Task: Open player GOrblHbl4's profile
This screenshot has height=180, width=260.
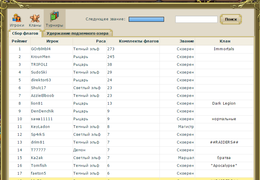Action: click(x=41, y=49)
